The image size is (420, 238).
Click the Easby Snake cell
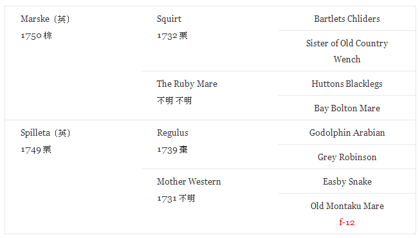tap(347, 181)
